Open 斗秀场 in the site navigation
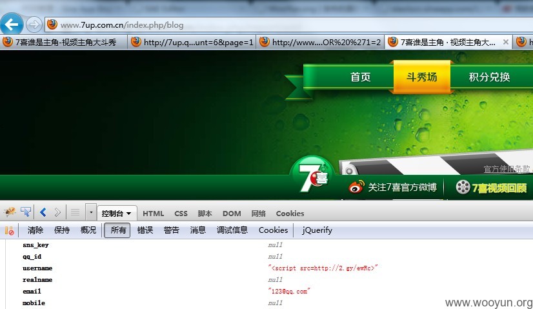The image size is (533, 309). 421,77
